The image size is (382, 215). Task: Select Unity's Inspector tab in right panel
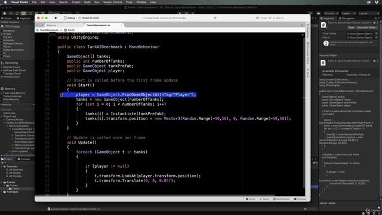pyautogui.click(x=327, y=19)
